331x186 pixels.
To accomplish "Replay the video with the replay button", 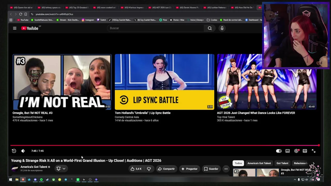I will (14, 151).
